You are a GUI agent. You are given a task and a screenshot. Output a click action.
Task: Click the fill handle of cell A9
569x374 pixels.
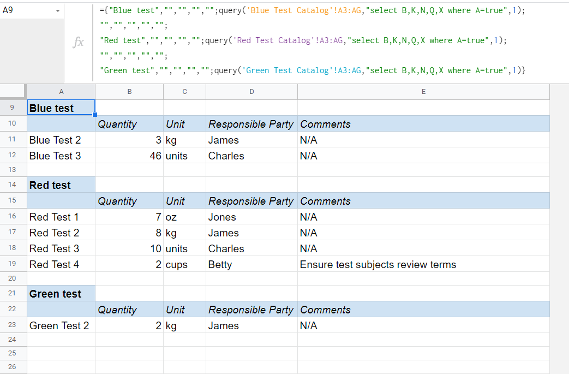tap(95, 115)
